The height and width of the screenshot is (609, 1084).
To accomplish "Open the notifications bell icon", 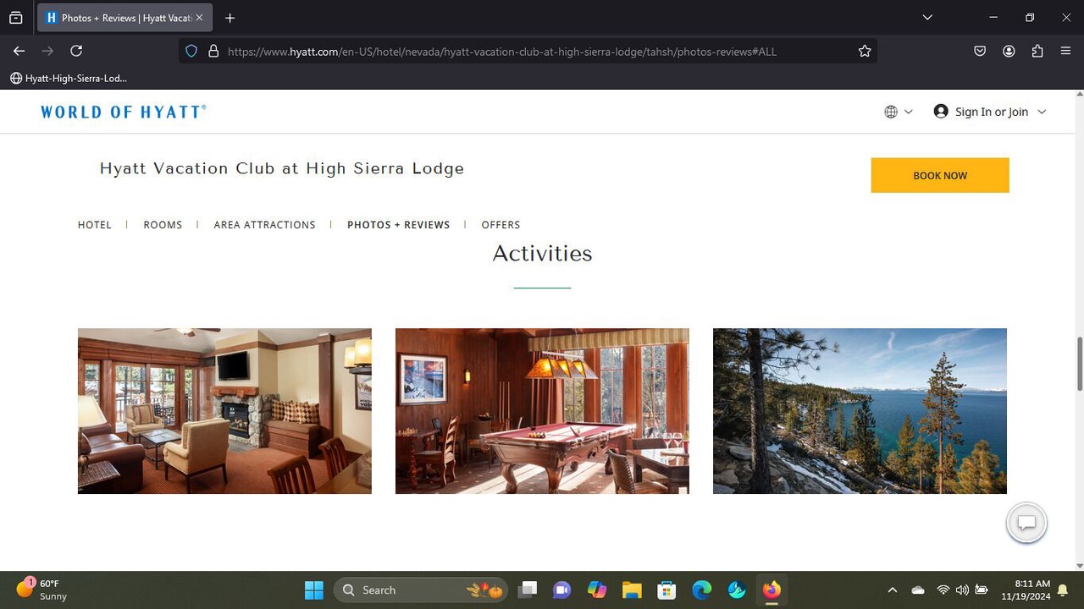I will point(1062,590).
